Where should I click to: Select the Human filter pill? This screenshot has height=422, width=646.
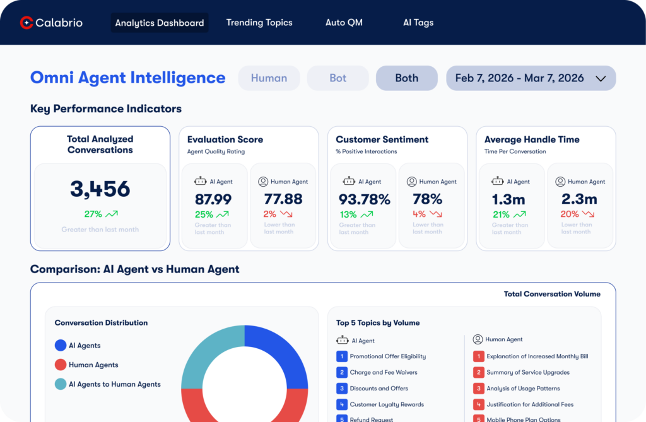coord(269,78)
